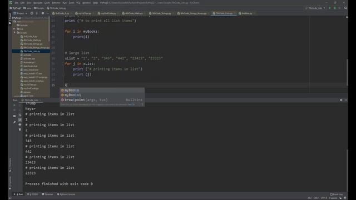Viewport: 356px width, 200px height.
Task: Click Next Tip link in completion popup
Action: [131, 104]
